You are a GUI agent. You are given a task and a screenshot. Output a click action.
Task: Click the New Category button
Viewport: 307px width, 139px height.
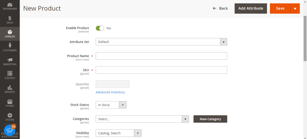point(210,119)
